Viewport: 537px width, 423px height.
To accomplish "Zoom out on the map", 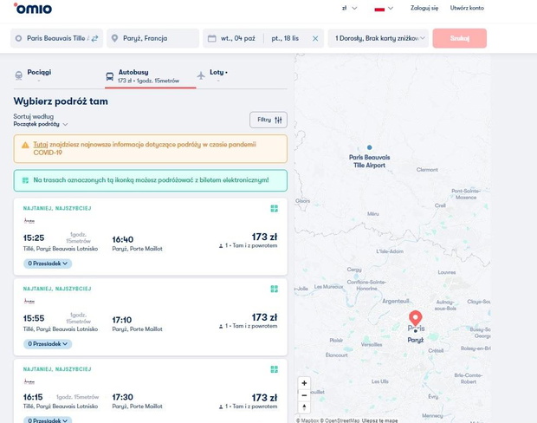I will [304, 395].
